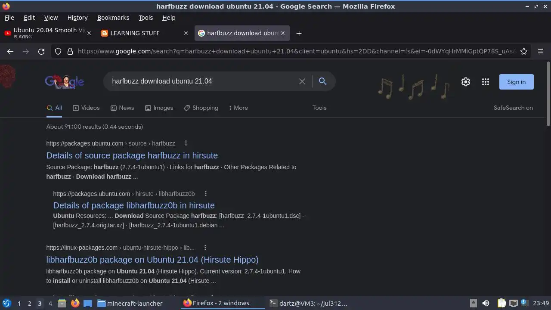Open notification tray icon with info badge

[524, 303]
